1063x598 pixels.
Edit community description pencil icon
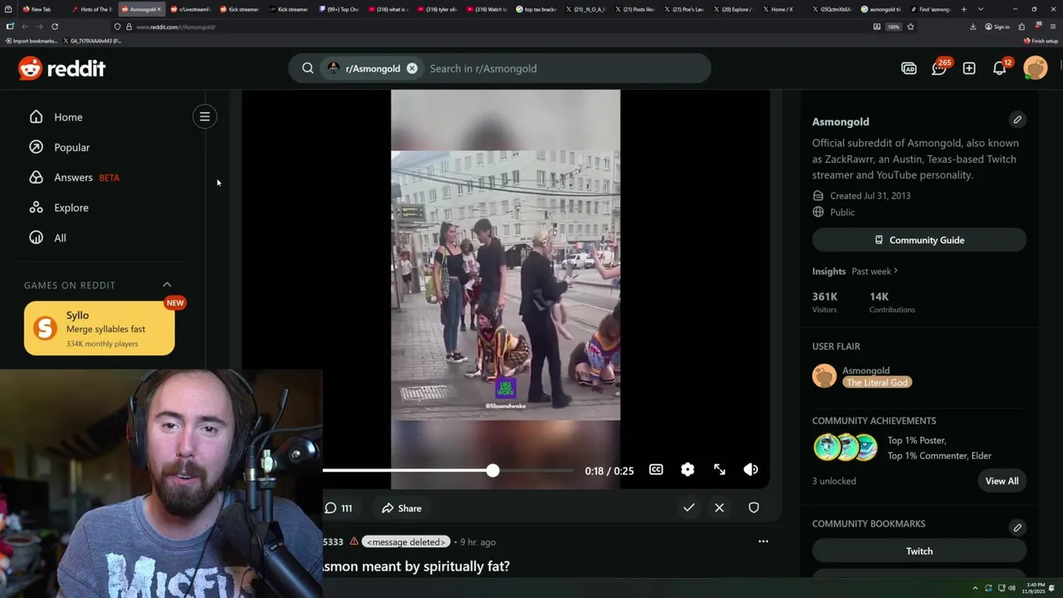(x=1017, y=120)
